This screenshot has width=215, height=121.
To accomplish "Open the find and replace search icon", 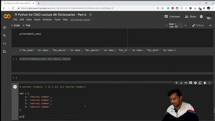I will point(4,36).
